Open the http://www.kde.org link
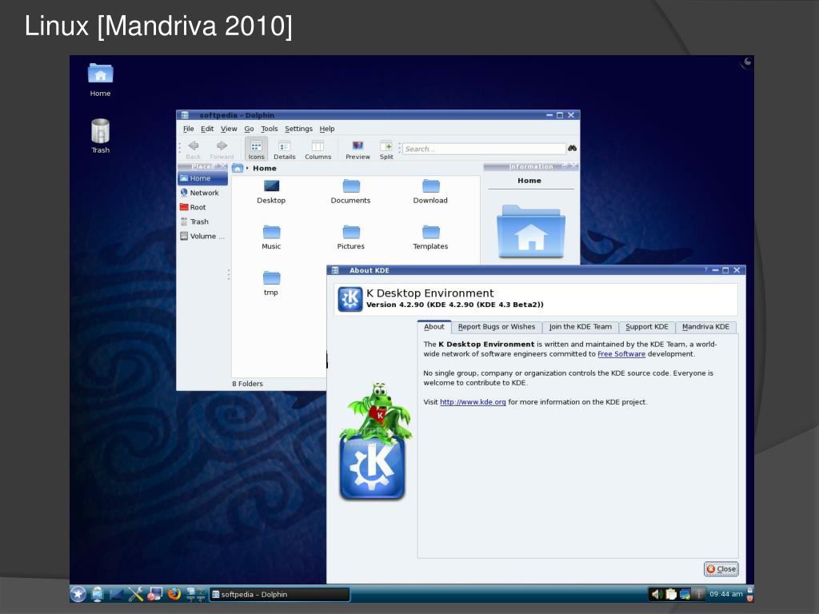This screenshot has width=819, height=614. [x=473, y=402]
